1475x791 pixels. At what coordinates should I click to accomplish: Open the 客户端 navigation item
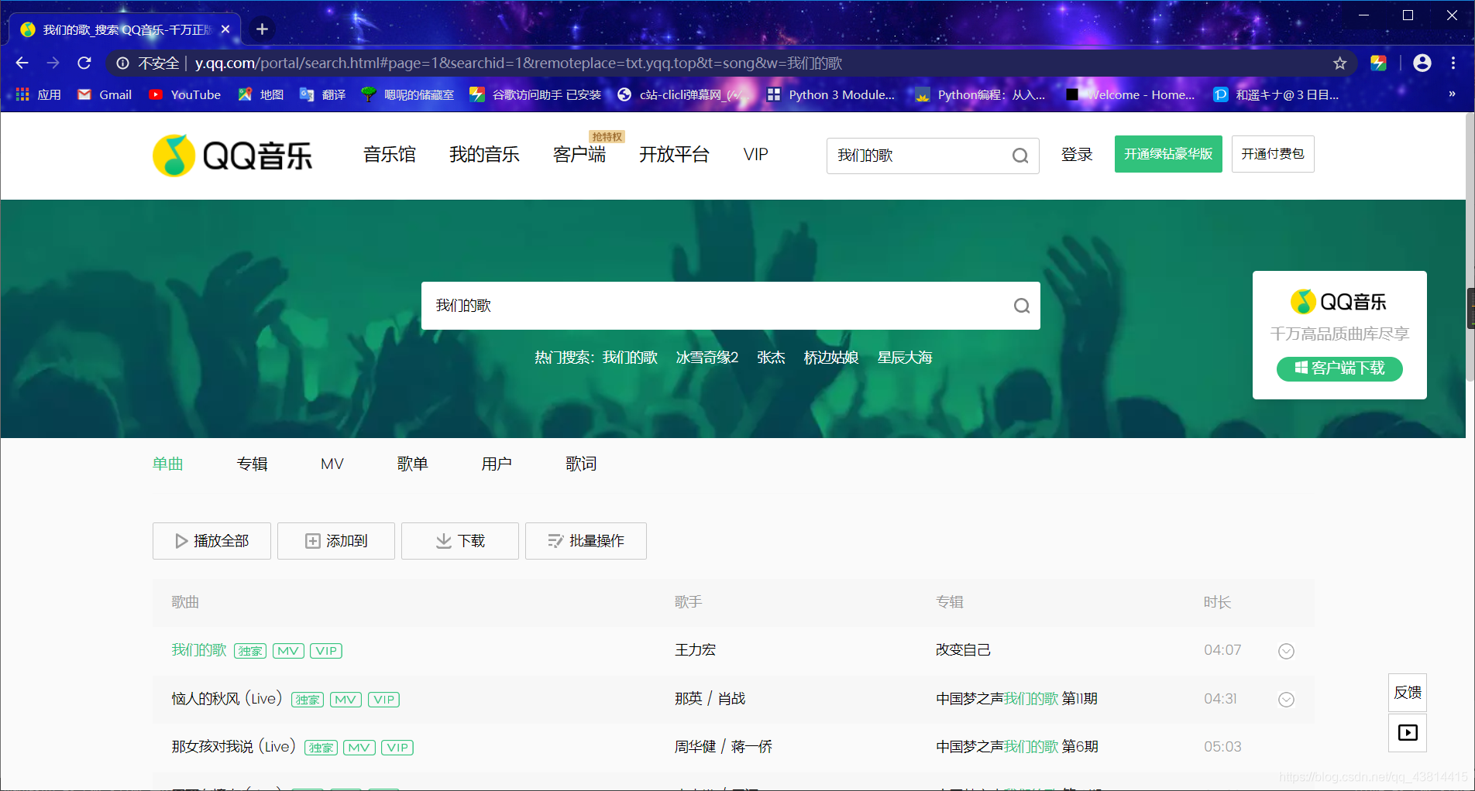tap(579, 155)
